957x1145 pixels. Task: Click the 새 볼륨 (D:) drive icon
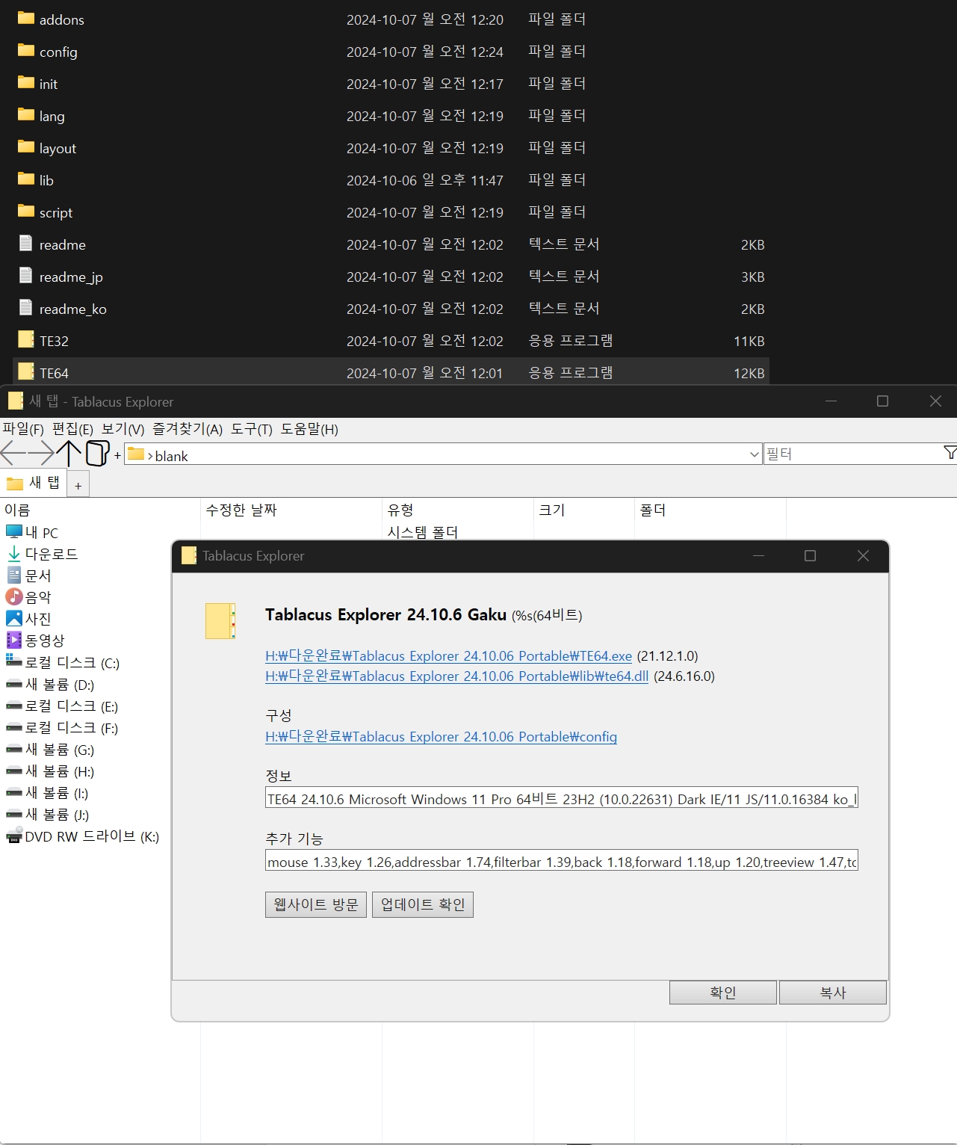14,684
